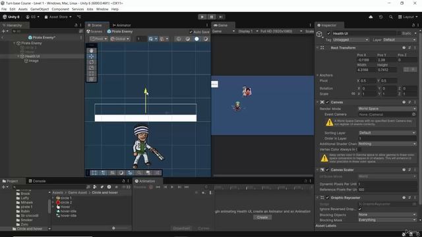Toggle Auto Save checkbox in Scene
The height and width of the screenshot is (237, 422).
pyautogui.click(x=191, y=32)
